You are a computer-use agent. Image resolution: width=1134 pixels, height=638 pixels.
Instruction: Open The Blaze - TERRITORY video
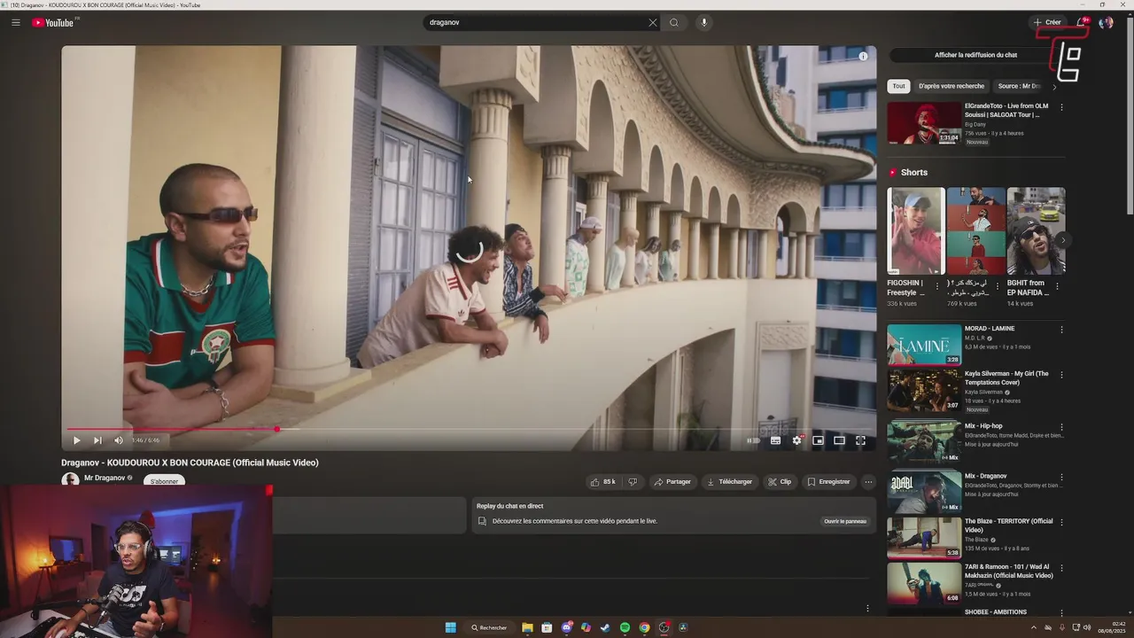tap(924, 538)
